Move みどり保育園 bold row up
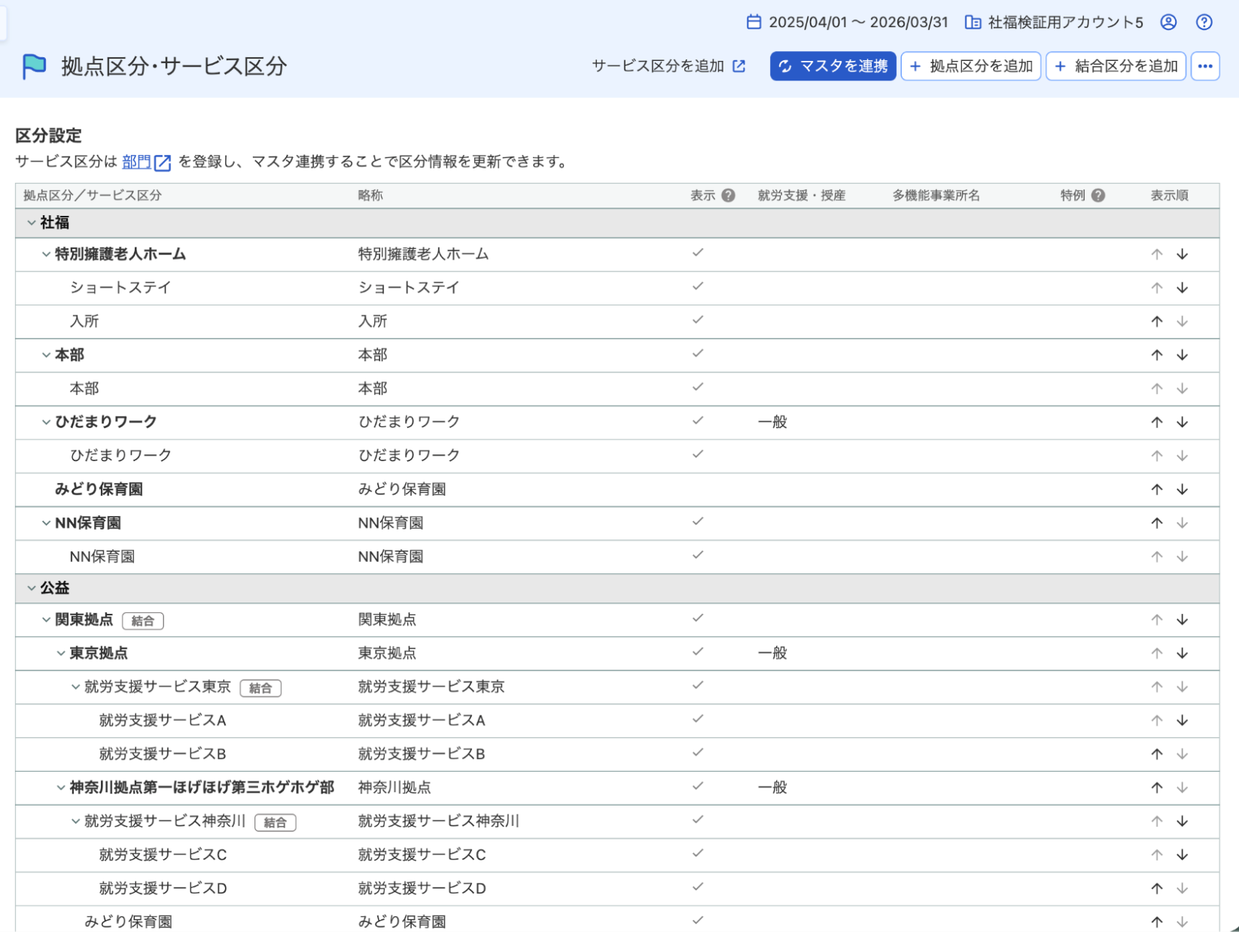1239x932 pixels. pos(1157,490)
